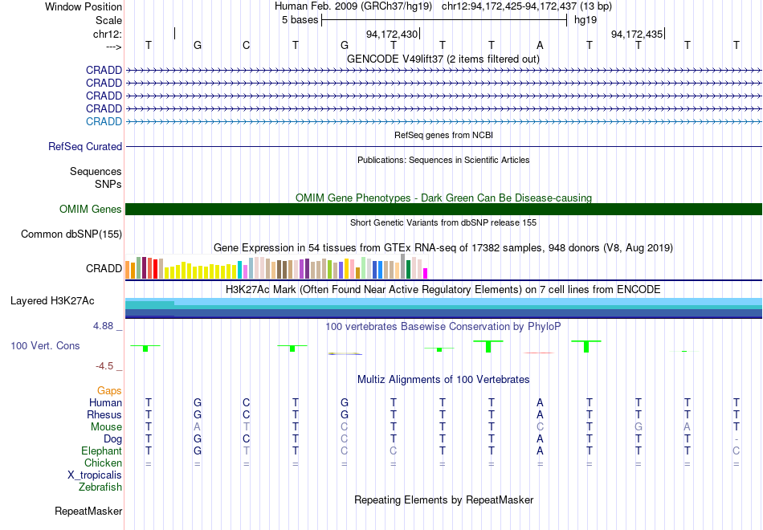
Task: Click the OMIM Genes track label
Action: [91, 210]
